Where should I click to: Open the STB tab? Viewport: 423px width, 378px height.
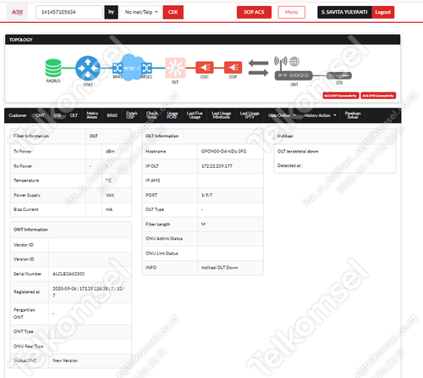(58, 115)
